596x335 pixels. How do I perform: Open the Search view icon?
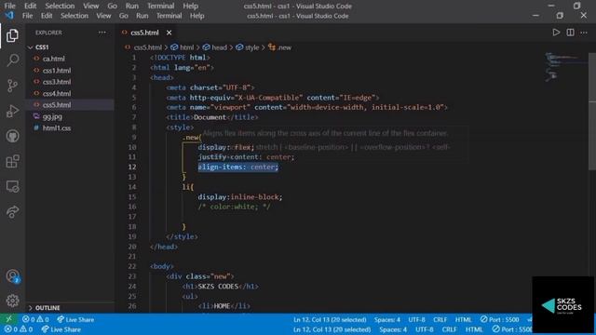pyautogui.click(x=12, y=60)
